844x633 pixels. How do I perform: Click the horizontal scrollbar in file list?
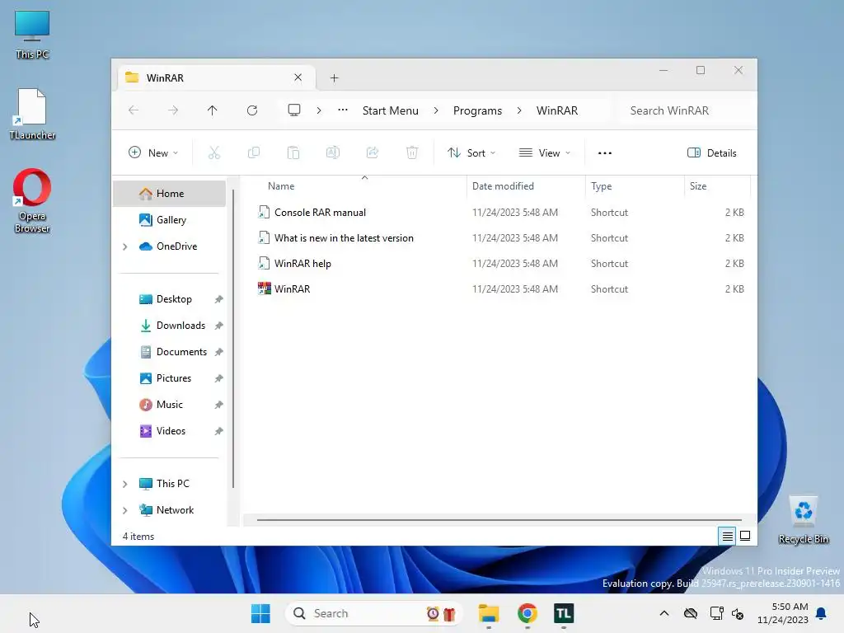[499, 520]
